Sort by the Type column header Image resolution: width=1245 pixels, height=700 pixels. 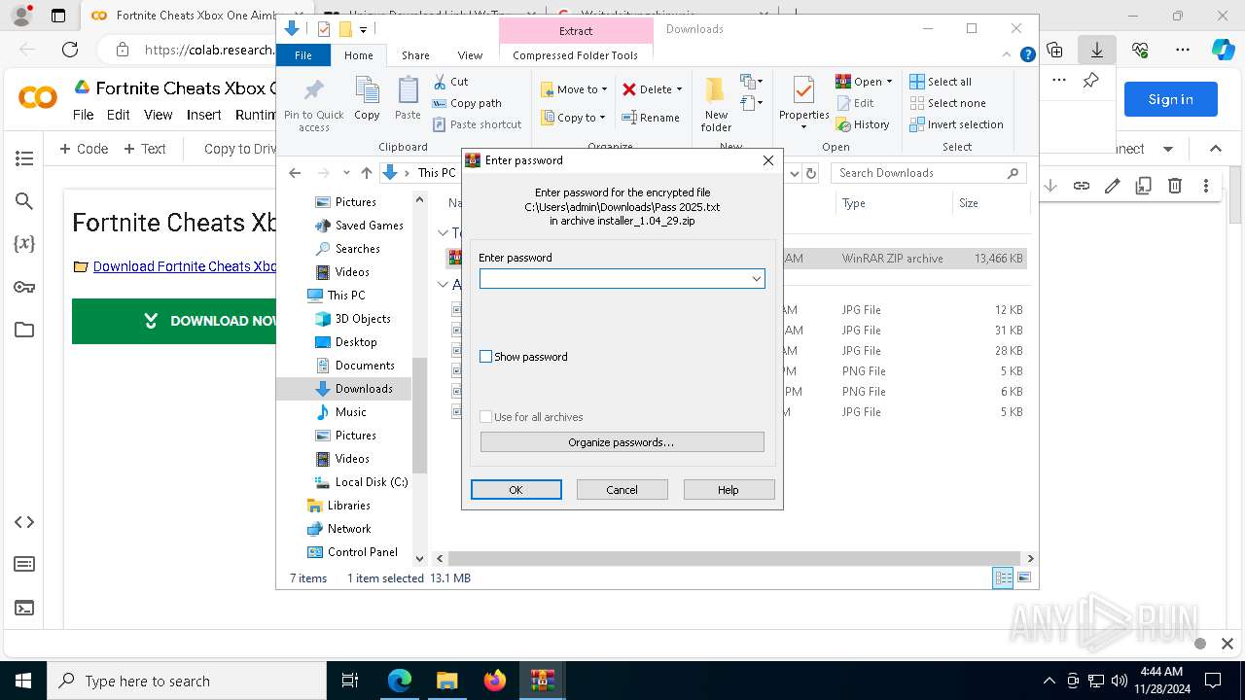894,203
